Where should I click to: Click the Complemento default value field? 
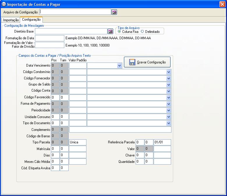click(x=120, y=130)
